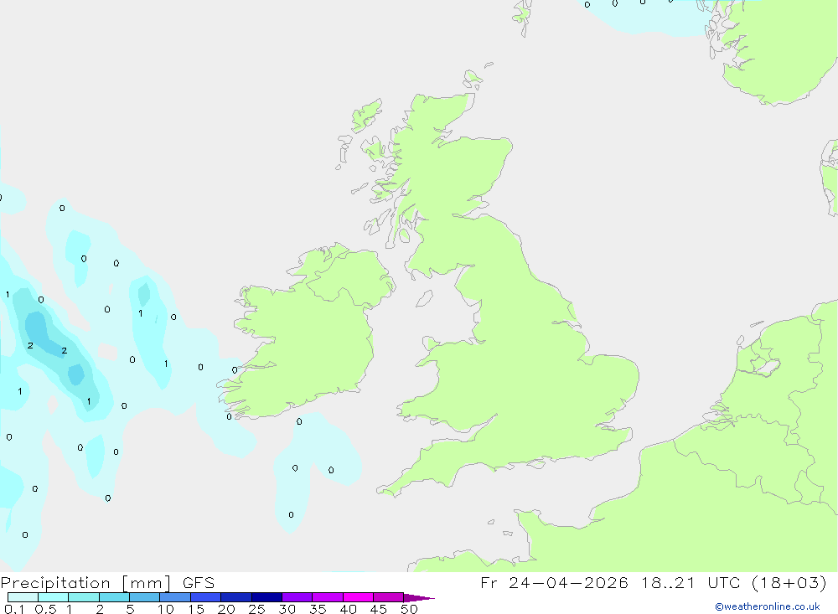This screenshot has width=838, height=614.
Task: Click the legend scale label "0.1"
Action: pyautogui.click(x=14, y=609)
